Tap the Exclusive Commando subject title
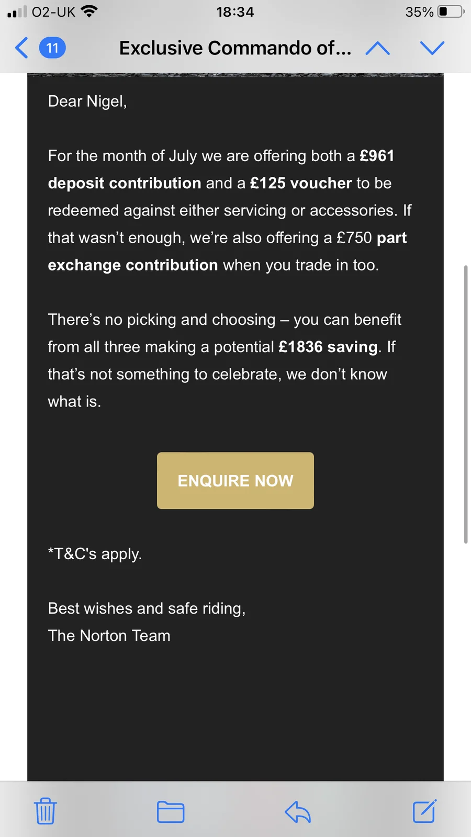 [235, 48]
